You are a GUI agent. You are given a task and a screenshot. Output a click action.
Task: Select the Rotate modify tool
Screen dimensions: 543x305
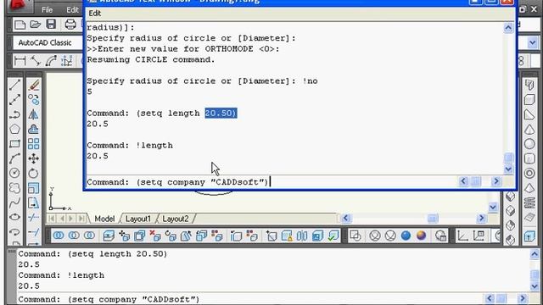tap(34, 173)
